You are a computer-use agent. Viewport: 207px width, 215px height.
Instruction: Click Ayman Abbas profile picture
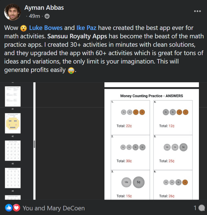(11, 11)
